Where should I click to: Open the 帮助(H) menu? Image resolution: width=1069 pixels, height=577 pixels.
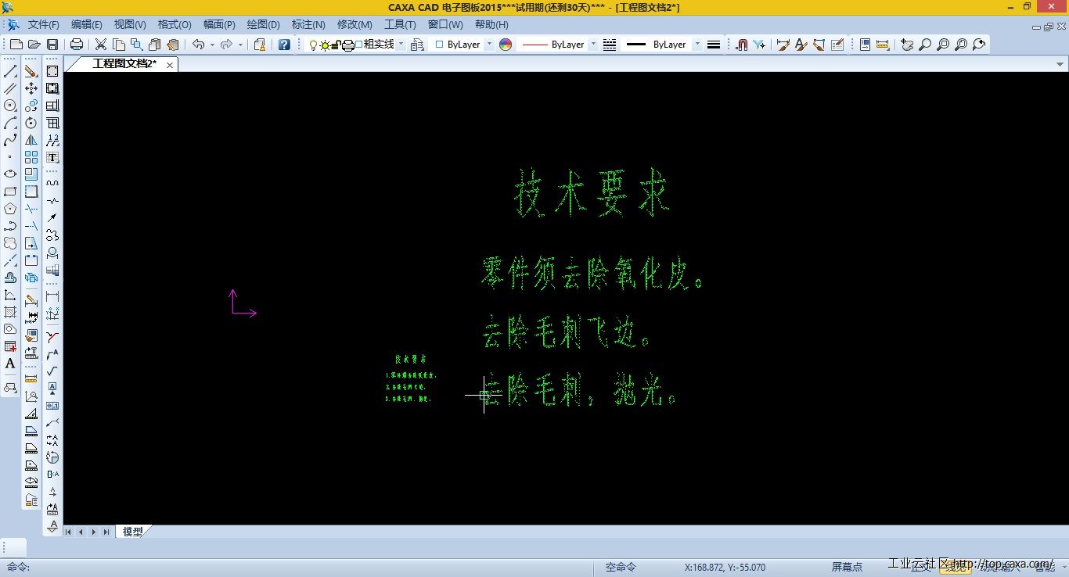pyautogui.click(x=491, y=25)
